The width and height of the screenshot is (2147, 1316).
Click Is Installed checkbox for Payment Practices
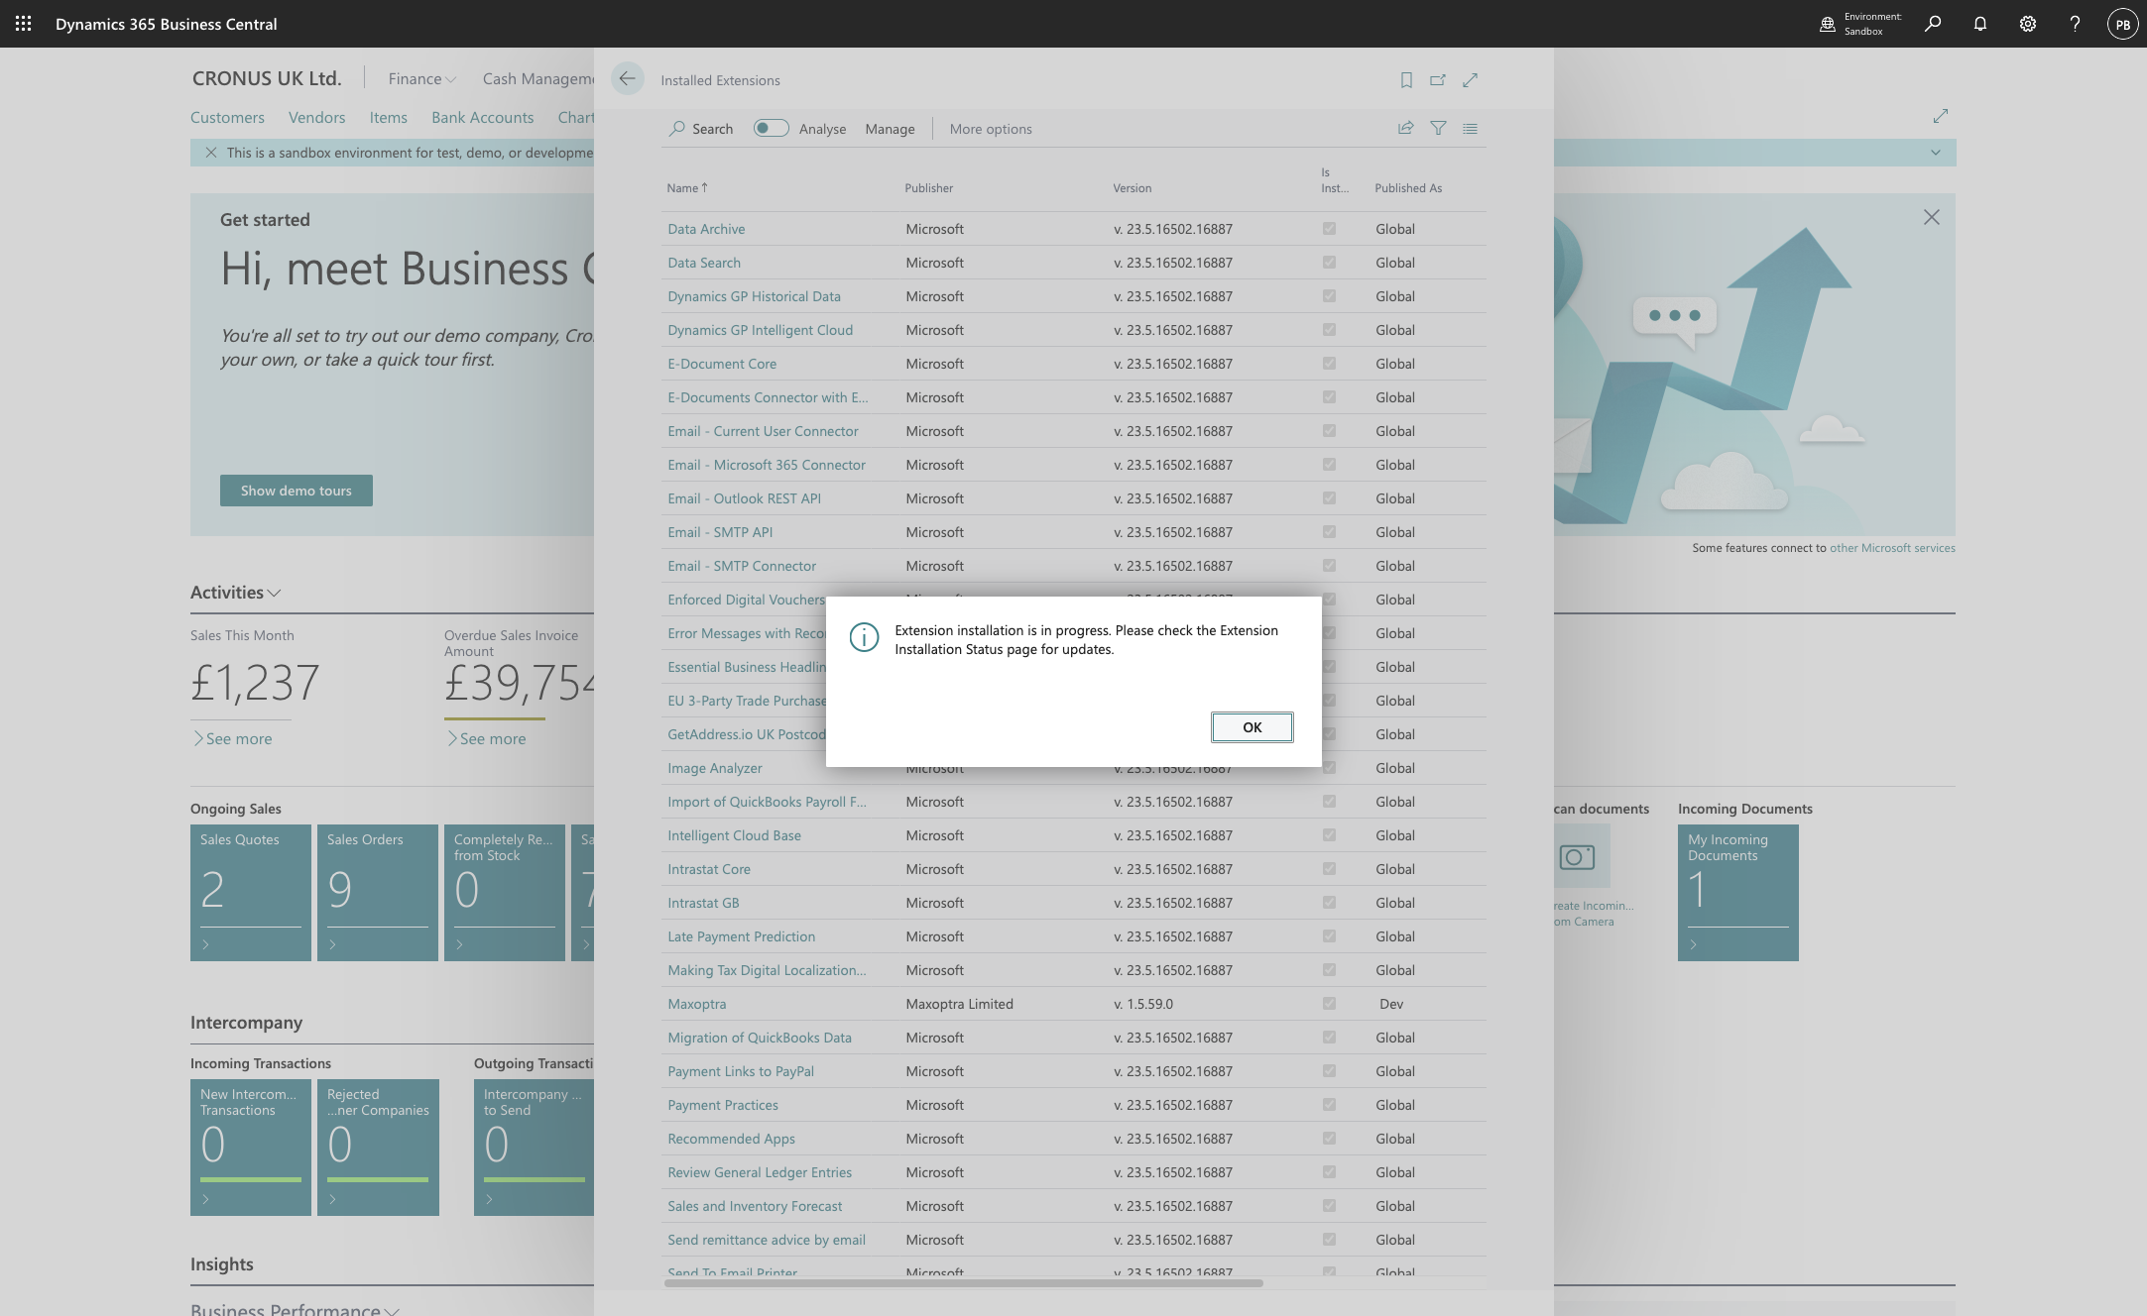pyautogui.click(x=1329, y=1105)
